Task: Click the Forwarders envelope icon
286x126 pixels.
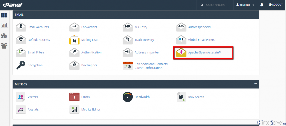Action: point(74,27)
